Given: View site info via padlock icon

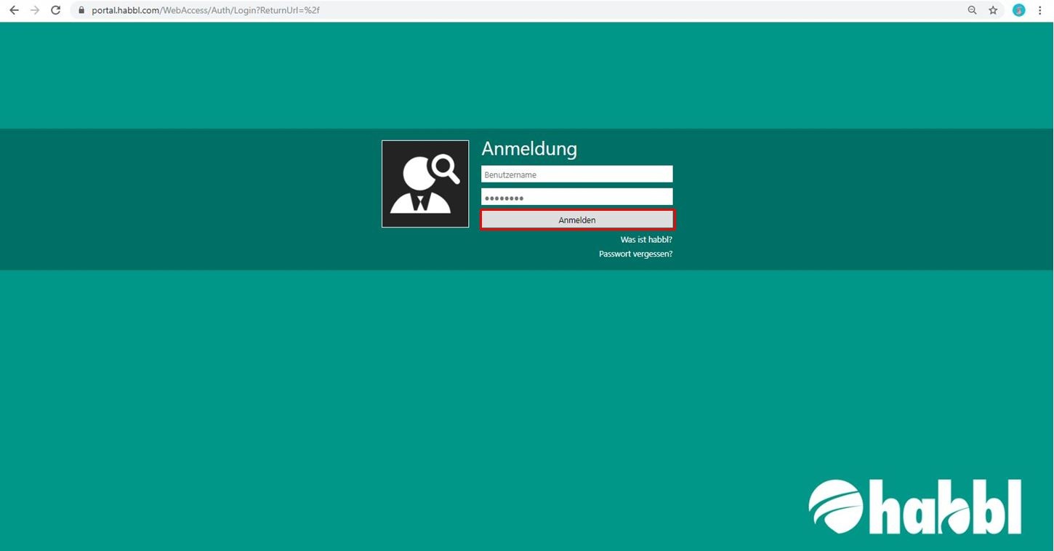Looking at the screenshot, I should 81,10.
